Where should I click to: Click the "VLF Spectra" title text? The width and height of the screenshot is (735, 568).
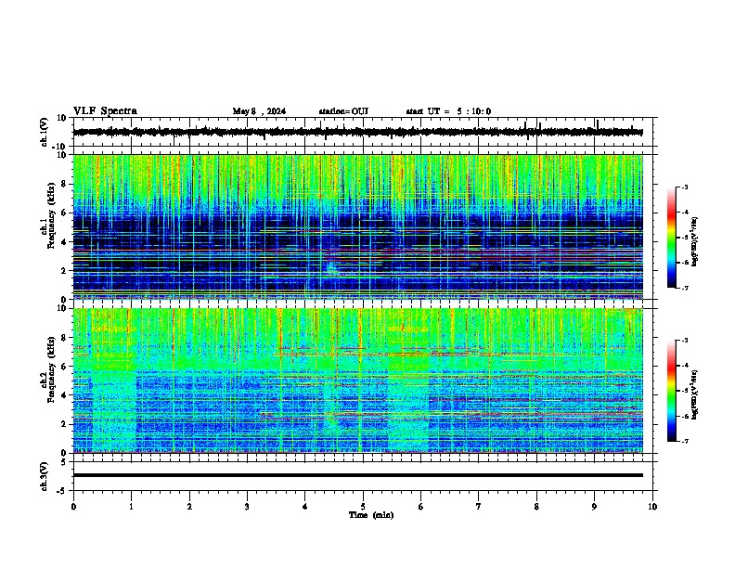pos(105,110)
